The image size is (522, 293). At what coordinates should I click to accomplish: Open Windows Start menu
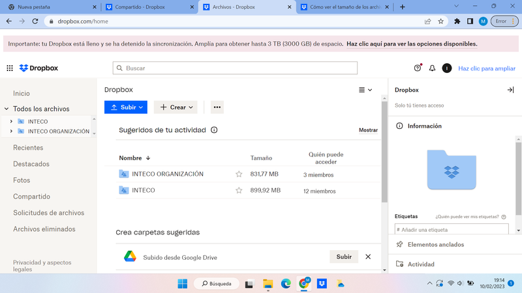click(183, 284)
